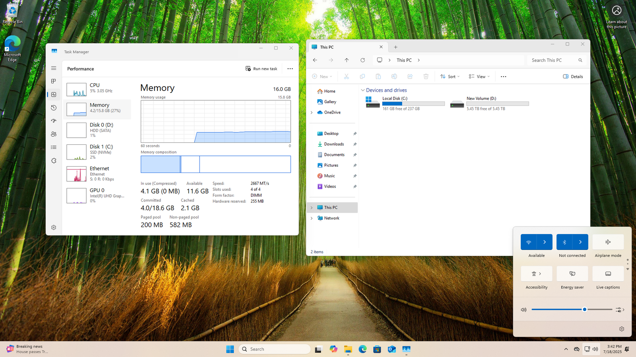
Task: Open Startup apps page in Task Manager
Action: pos(54,121)
